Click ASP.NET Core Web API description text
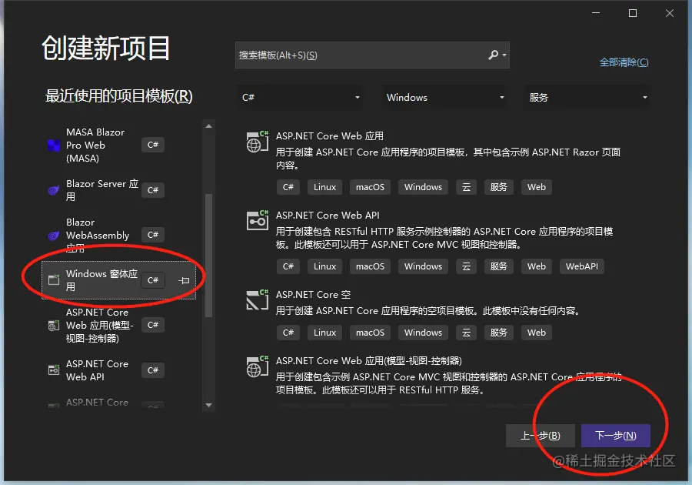The height and width of the screenshot is (485, 692). click(x=444, y=238)
